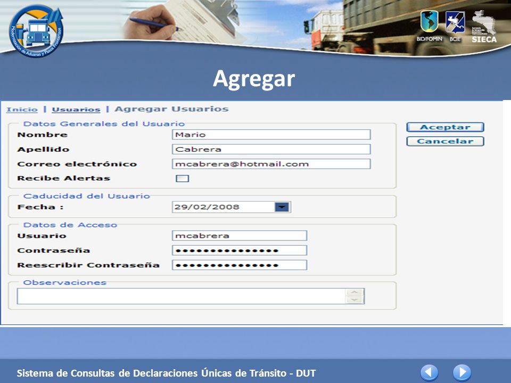Open the Fecha date dropdown
The image size is (511, 383).
[282, 207]
